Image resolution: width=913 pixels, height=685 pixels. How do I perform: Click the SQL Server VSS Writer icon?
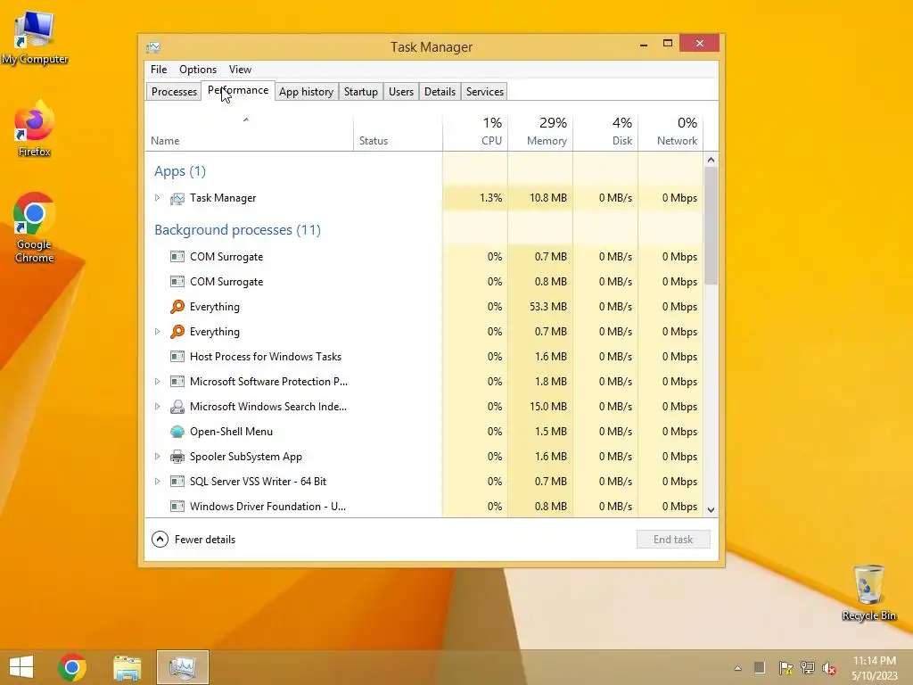pos(177,482)
